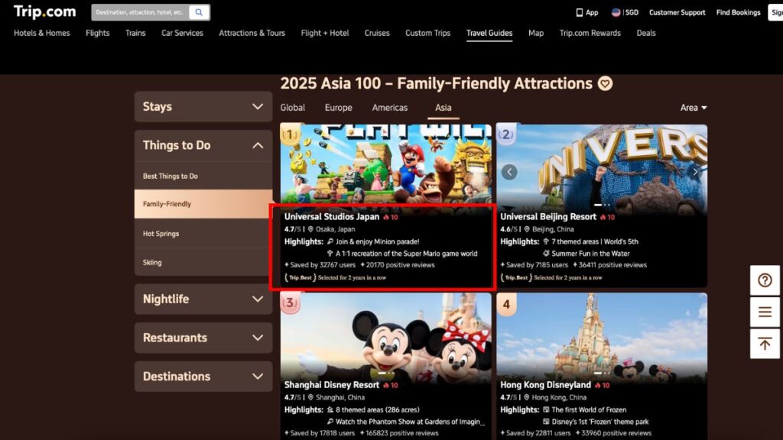
Task: Open Flights menu item
Action: coord(97,33)
